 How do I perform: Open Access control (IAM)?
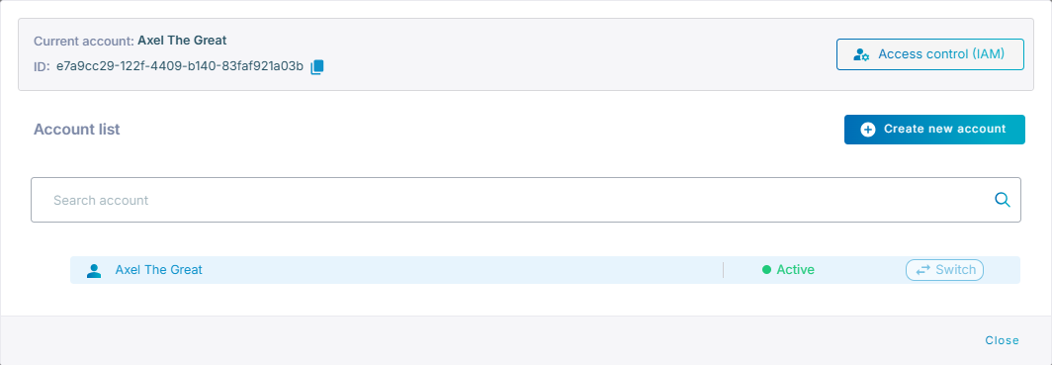point(929,54)
